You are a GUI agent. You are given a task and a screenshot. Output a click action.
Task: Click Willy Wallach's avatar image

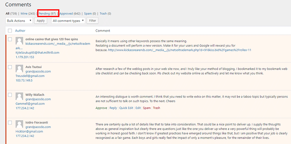[x=19, y=96]
